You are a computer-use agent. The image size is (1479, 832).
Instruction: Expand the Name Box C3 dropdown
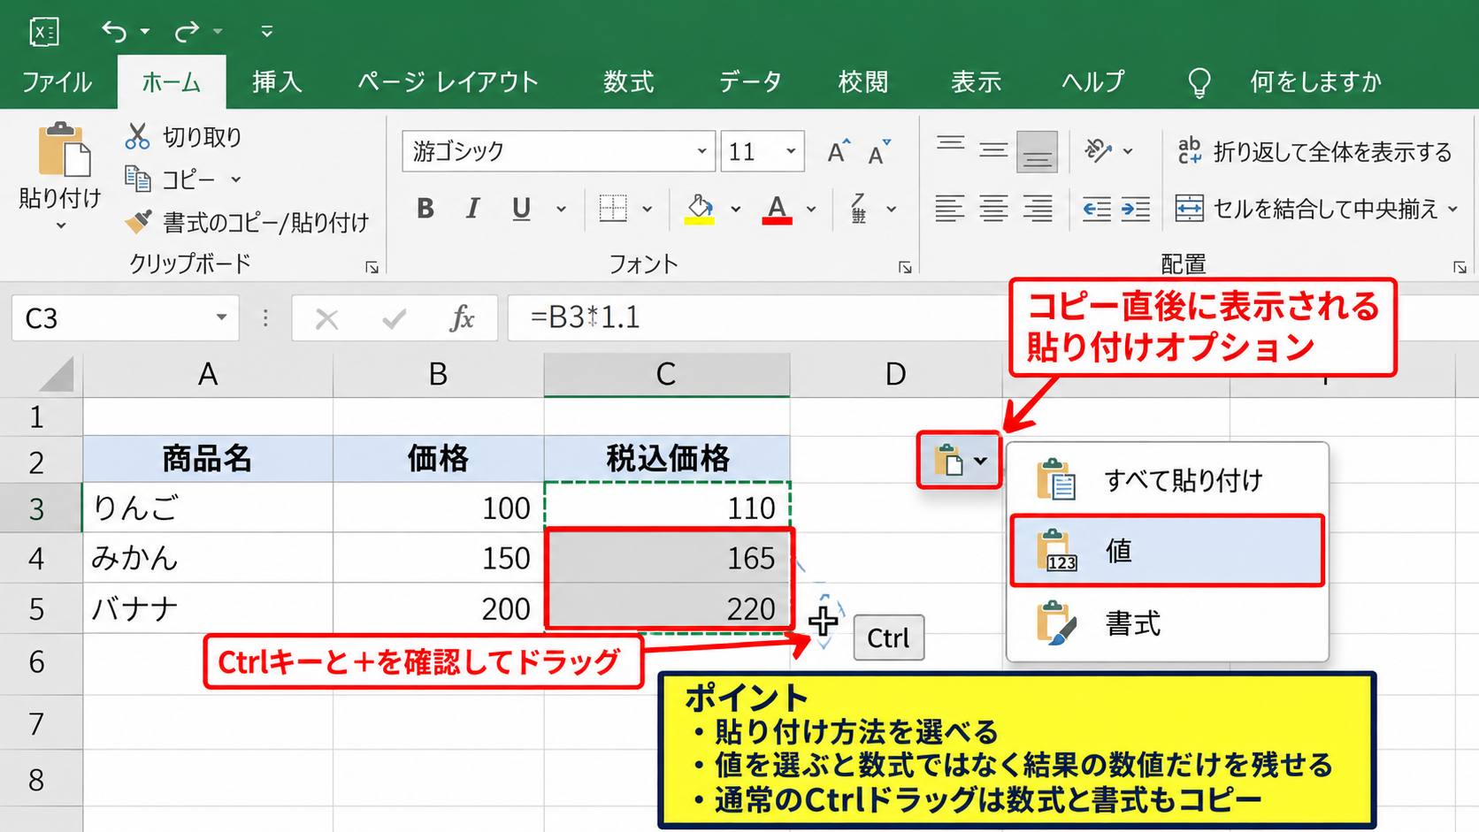[x=221, y=317]
